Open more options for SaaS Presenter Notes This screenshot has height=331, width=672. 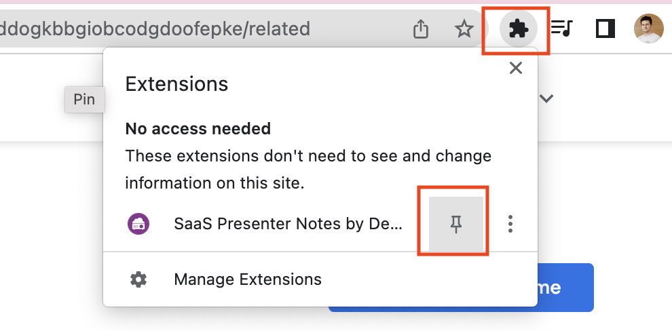(x=510, y=225)
